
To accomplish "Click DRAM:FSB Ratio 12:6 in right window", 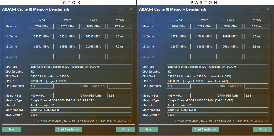I will [x=256, y=96].
